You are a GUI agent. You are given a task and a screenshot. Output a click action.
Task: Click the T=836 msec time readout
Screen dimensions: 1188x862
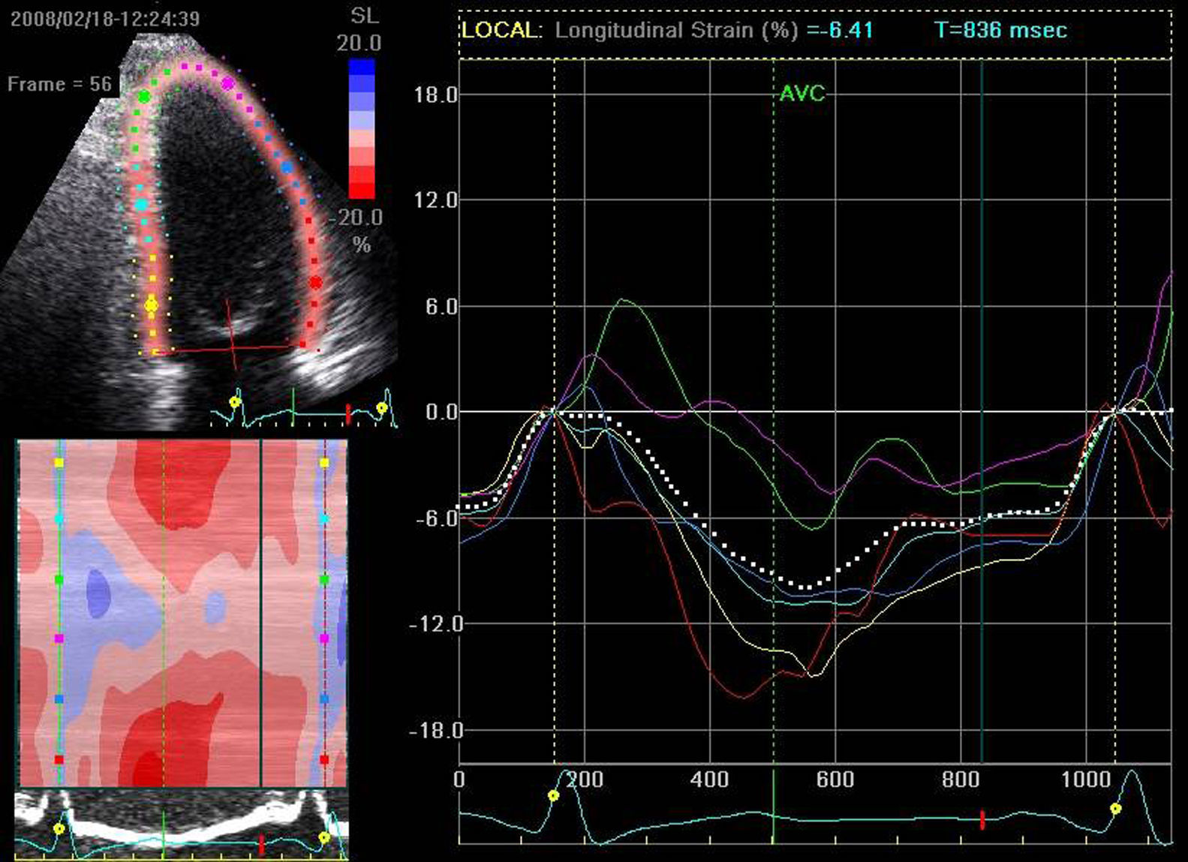pos(1000,31)
